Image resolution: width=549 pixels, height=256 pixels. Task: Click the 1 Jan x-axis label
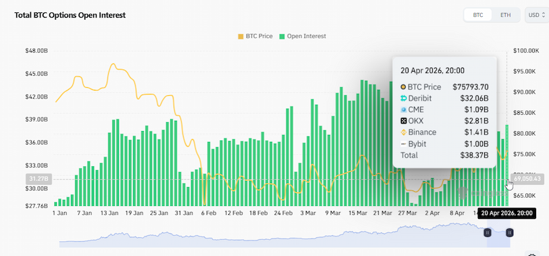point(59,213)
